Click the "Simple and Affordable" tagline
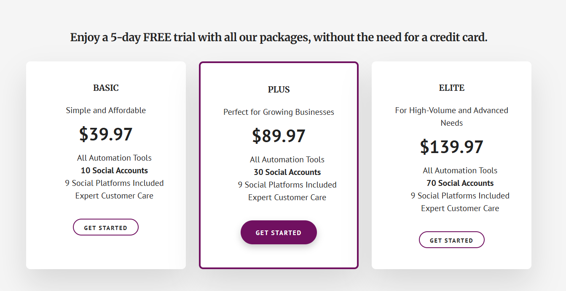The image size is (566, 291). [x=106, y=111]
